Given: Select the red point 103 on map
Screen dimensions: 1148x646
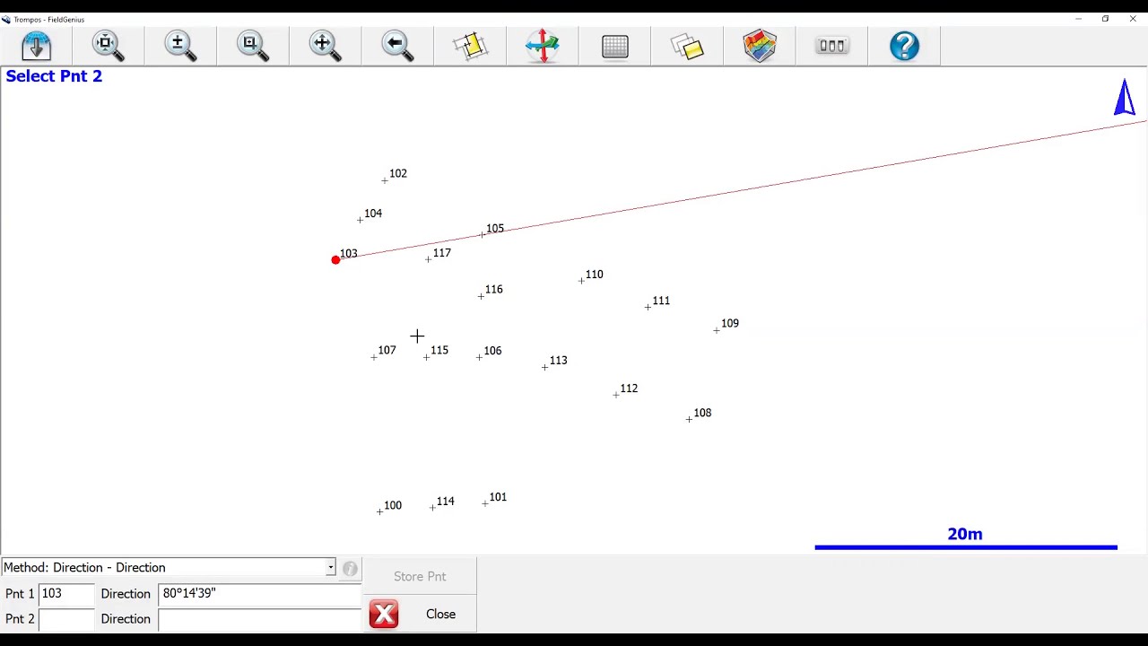Looking at the screenshot, I should coord(335,260).
